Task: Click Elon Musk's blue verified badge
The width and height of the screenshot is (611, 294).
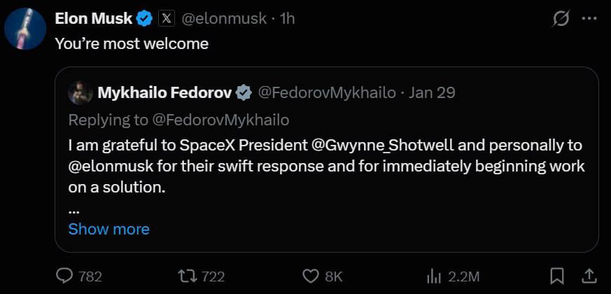Action: [x=144, y=19]
